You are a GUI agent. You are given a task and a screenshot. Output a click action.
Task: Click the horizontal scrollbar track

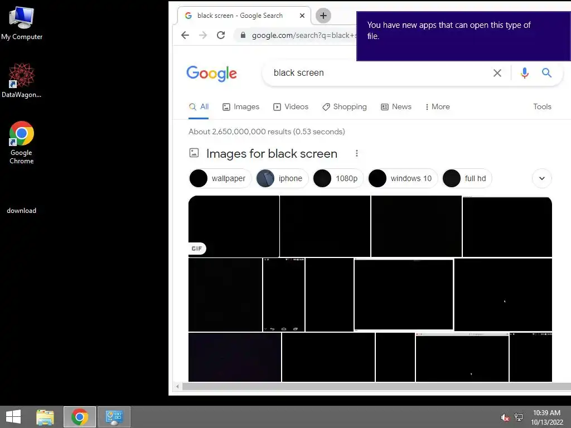[376, 387]
